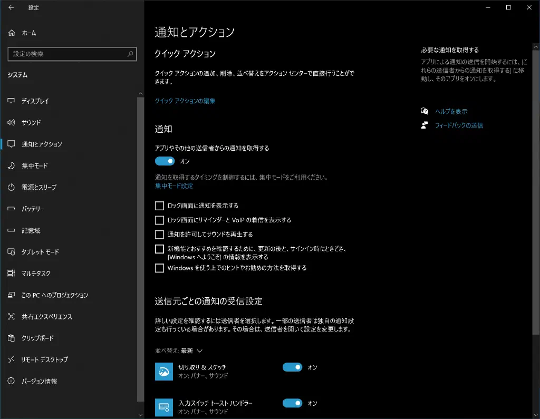The height and width of the screenshot is (419, 540).
Task: Open タブレット モード settings page
Action: tap(40, 252)
